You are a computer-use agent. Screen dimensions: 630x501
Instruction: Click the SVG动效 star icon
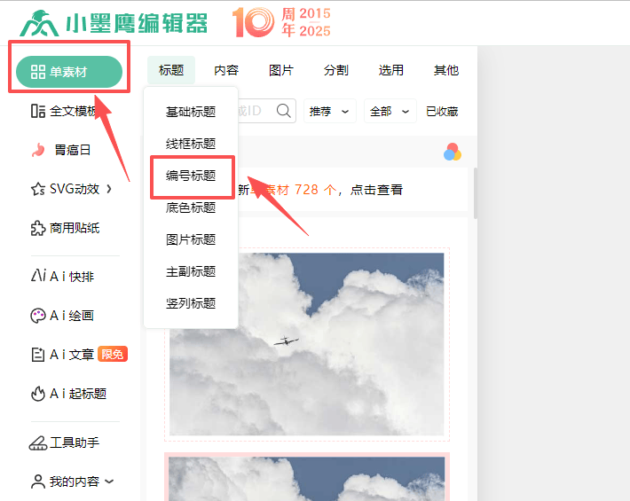(37, 189)
